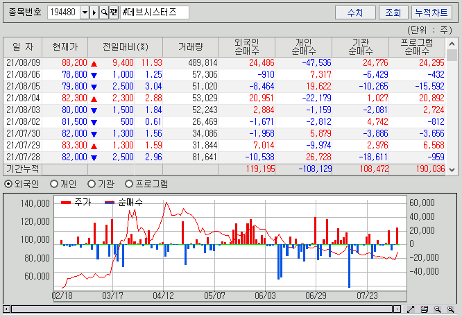Viewport: 462px width, 317px height.
Task: Click chart x-axis date 04/12
Action: pyautogui.click(x=163, y=295)
